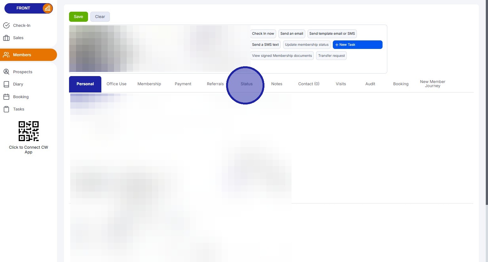Open the Contact (0) tab
This screenshot has width=488, height=262.
tap(309, 84)
